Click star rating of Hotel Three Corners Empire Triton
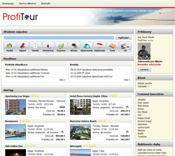This screenshot has height=156, width=175. (113, 96)
